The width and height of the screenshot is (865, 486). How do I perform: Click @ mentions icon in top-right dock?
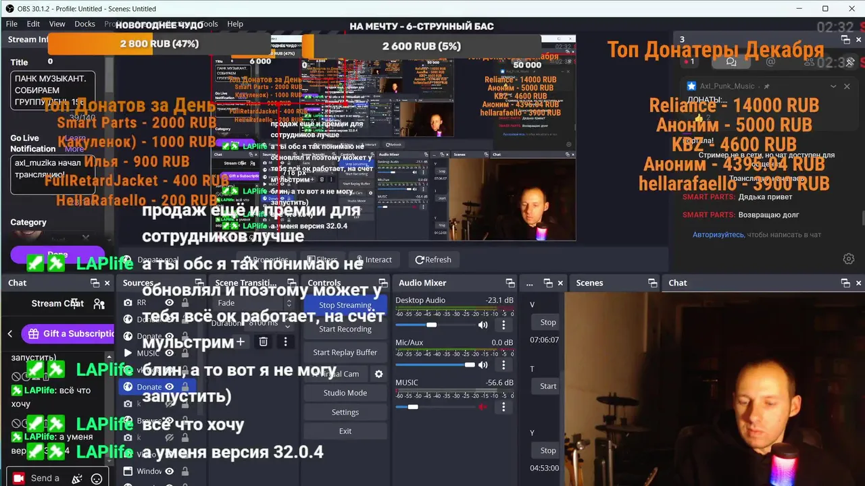[770, 61]
